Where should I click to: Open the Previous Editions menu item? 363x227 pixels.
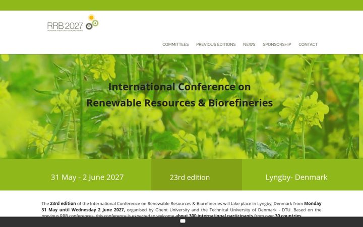click(216, 44)
